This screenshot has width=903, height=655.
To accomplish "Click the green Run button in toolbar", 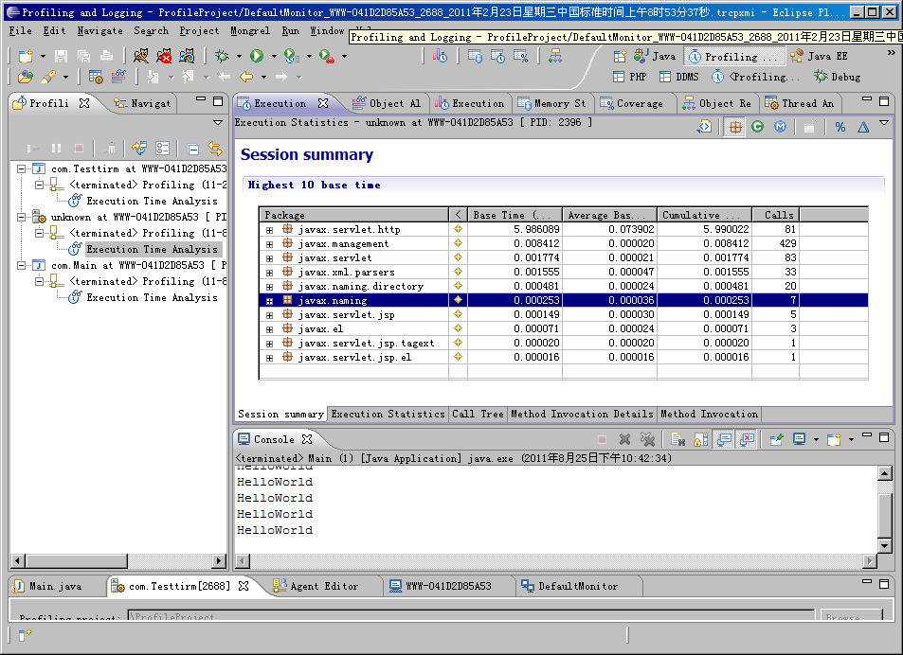I will (x=257, y=57).
